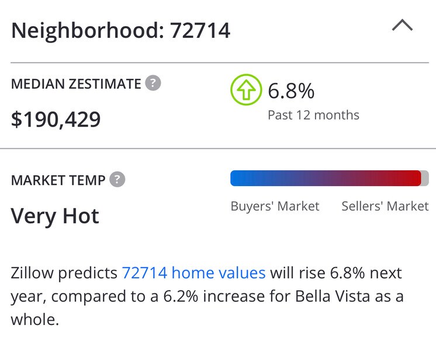Click the MARKET TEMP label
Screen dimensions: 436x343
58,180
